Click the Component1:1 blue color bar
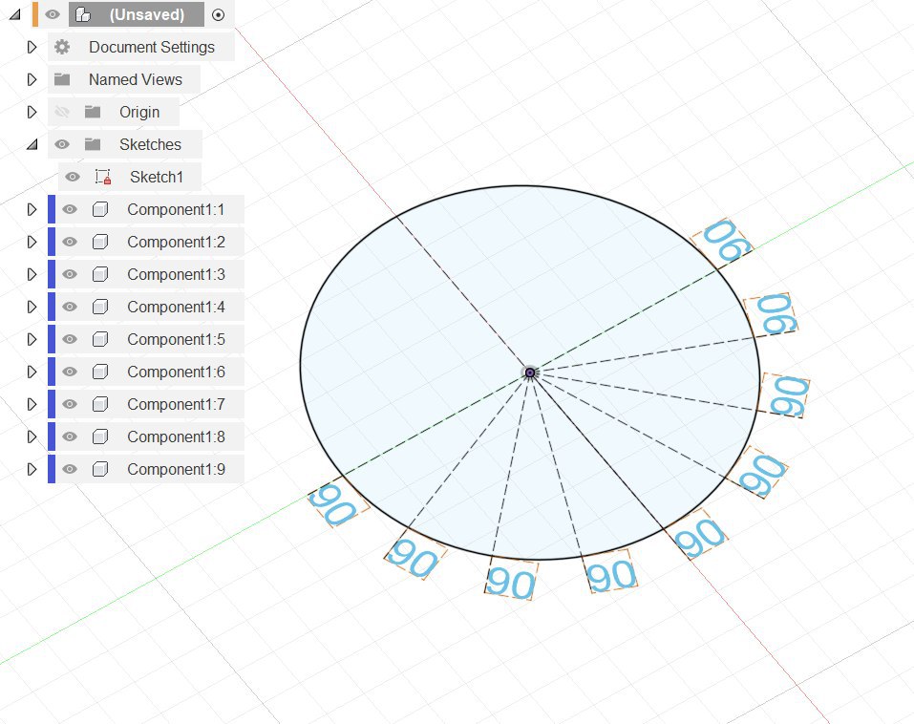This screenshot has width=914, height=724. click(52, 209)
